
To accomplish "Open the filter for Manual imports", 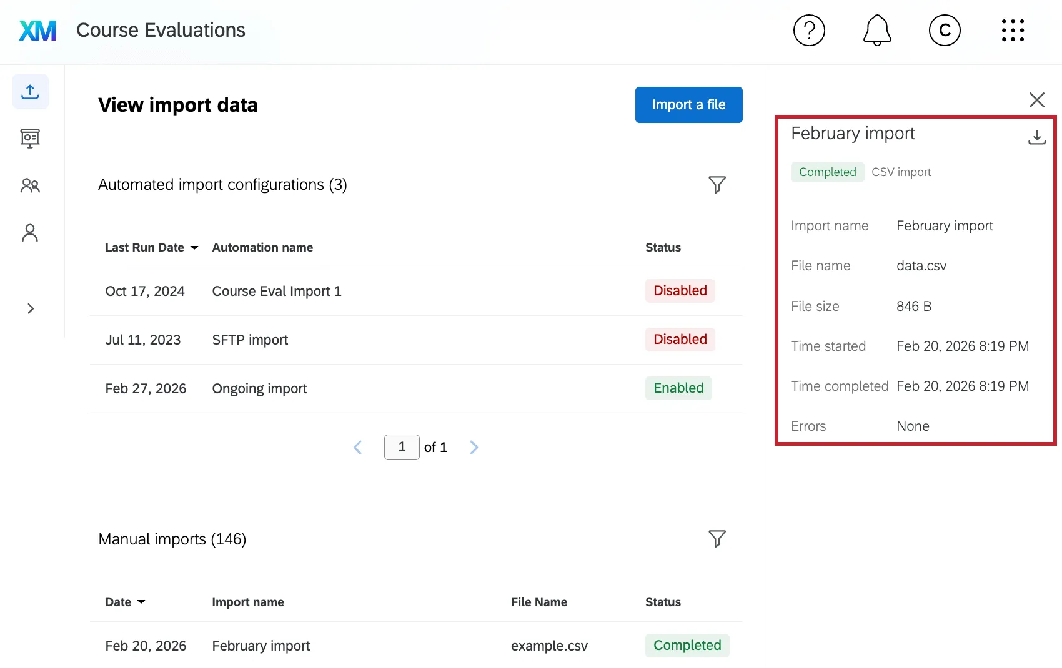I will coord(717,538).
